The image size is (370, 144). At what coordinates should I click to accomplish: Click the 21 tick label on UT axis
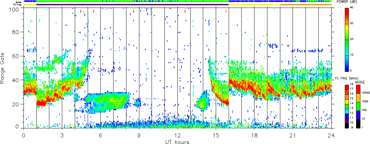tap(293, 135)
